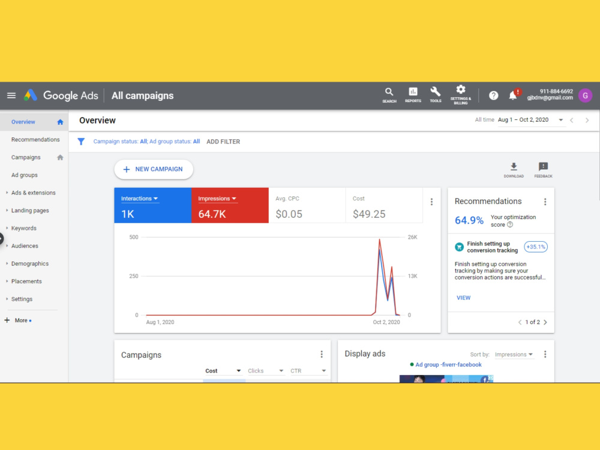Image resolution: width=600 pixels, height=450 pixels.
Task: Open Display ads card three-dot menu
Action: pyautogui.click(x=545, y=355)
